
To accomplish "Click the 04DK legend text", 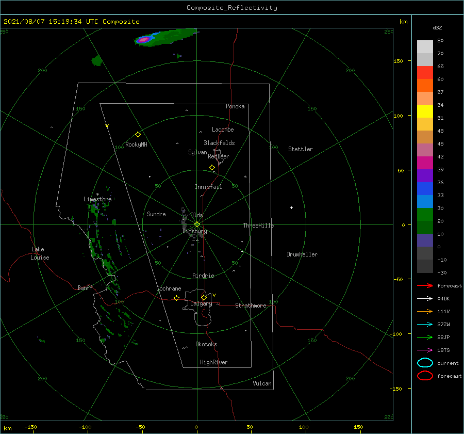I will 443,298.
